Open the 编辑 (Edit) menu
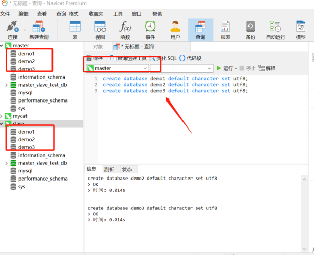The width and height of the screenshot is (314, 255). 23,14
